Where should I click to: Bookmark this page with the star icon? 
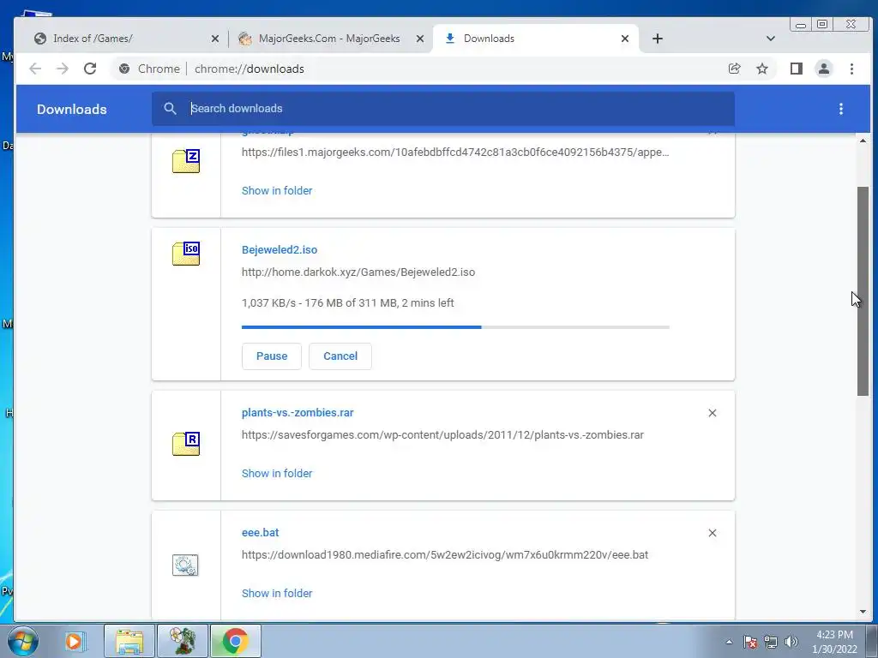(762, 69)
